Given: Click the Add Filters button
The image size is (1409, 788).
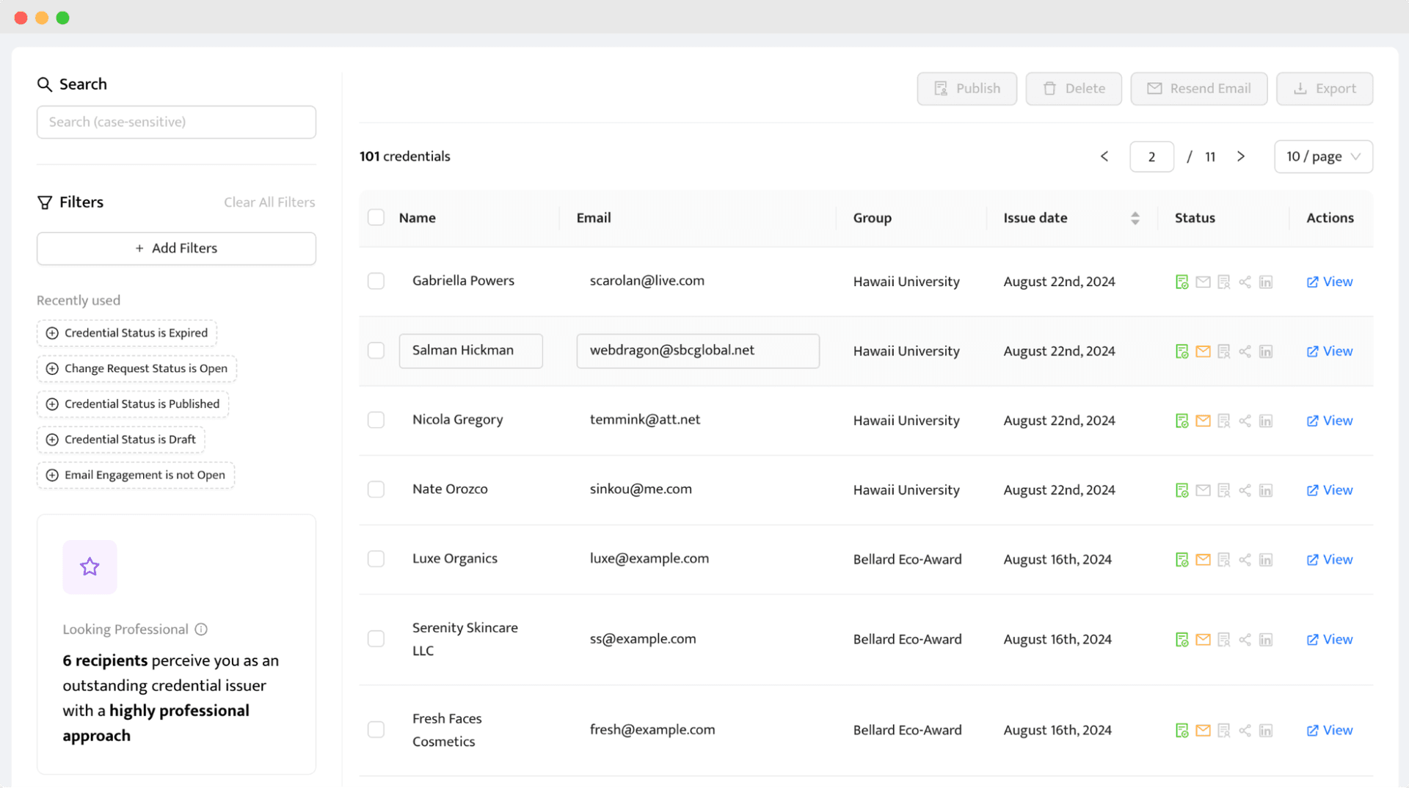Looking at the screenshot, I should (x=176, y=249).
